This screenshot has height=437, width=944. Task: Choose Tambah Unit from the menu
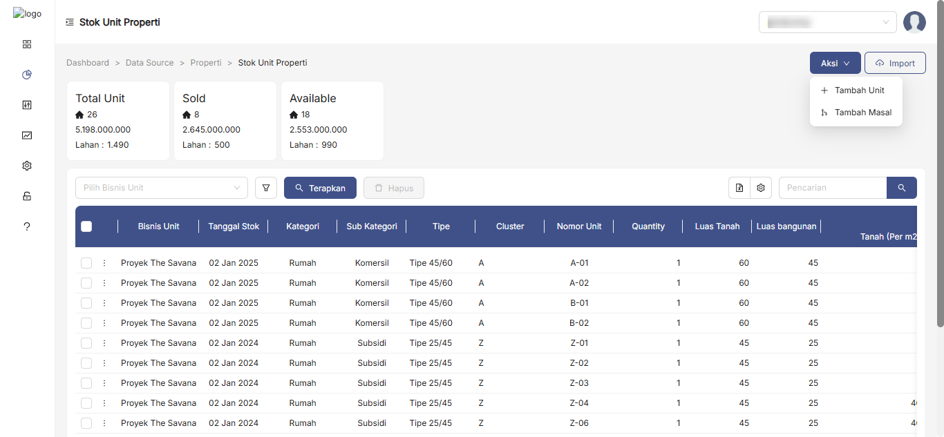tap(859, 90)
